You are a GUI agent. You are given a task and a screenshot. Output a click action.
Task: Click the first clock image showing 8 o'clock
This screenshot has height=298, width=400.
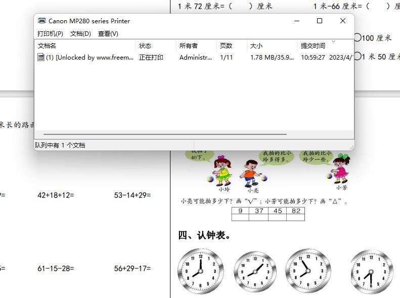pyautogui.click(x=201, y=270)
